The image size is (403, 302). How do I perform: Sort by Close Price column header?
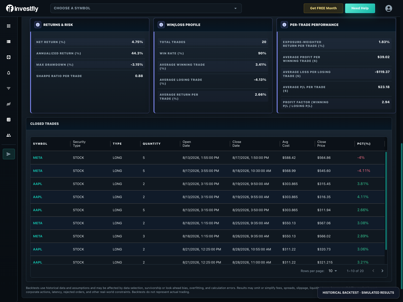322,144
